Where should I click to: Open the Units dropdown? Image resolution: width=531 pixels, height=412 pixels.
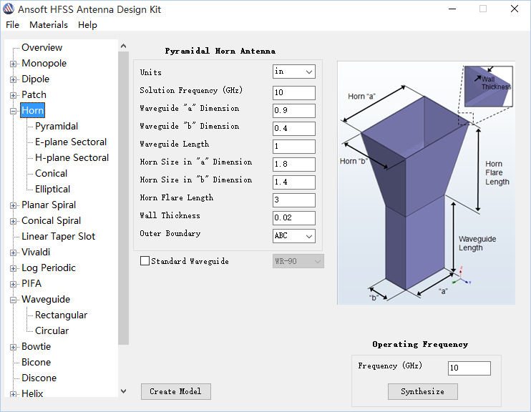pyautogui.click(x=294, y=72)
